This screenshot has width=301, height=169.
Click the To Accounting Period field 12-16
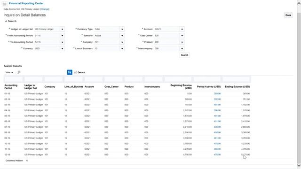[x=47, y=42]
